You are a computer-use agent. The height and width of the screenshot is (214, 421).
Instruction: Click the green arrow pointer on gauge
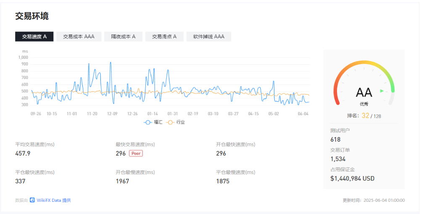382,90
